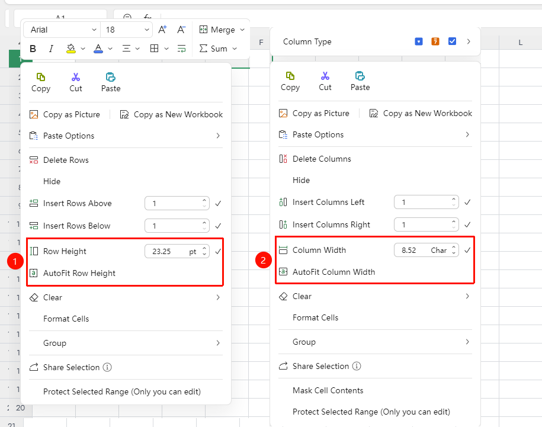Click the Sum button

coord(213,49)
